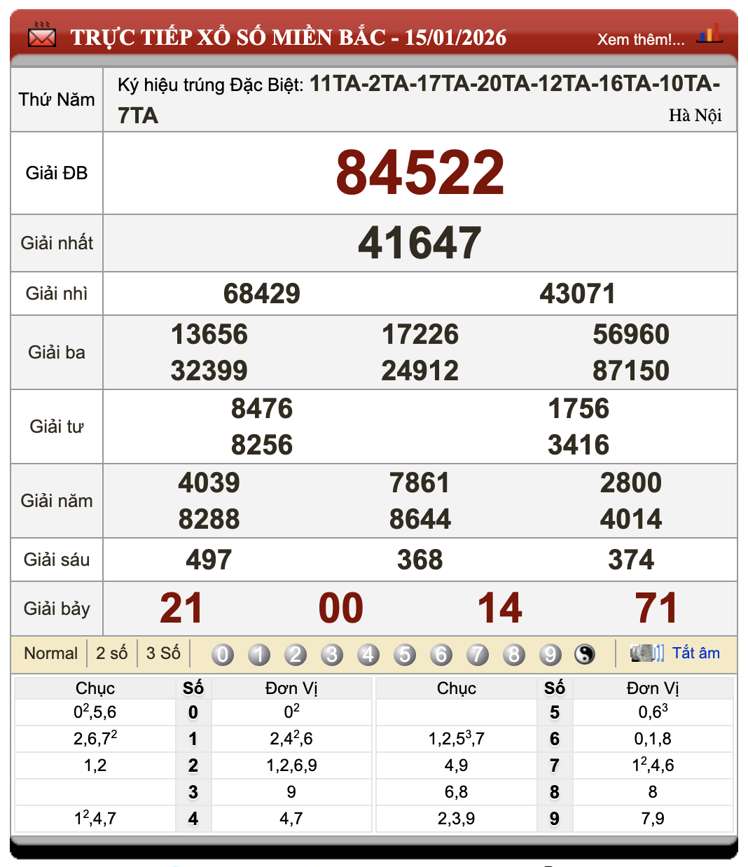Select digit ball 8

tap(514, 654)
